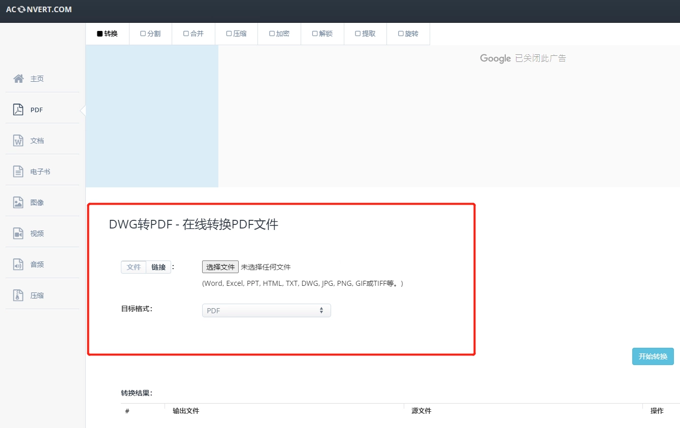Click the image file icon in sidebar
The image size is (680, 428).
coord(18,202)
